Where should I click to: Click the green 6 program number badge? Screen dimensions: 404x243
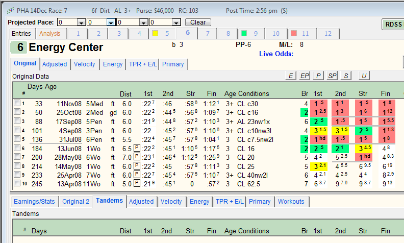[19, 47]
